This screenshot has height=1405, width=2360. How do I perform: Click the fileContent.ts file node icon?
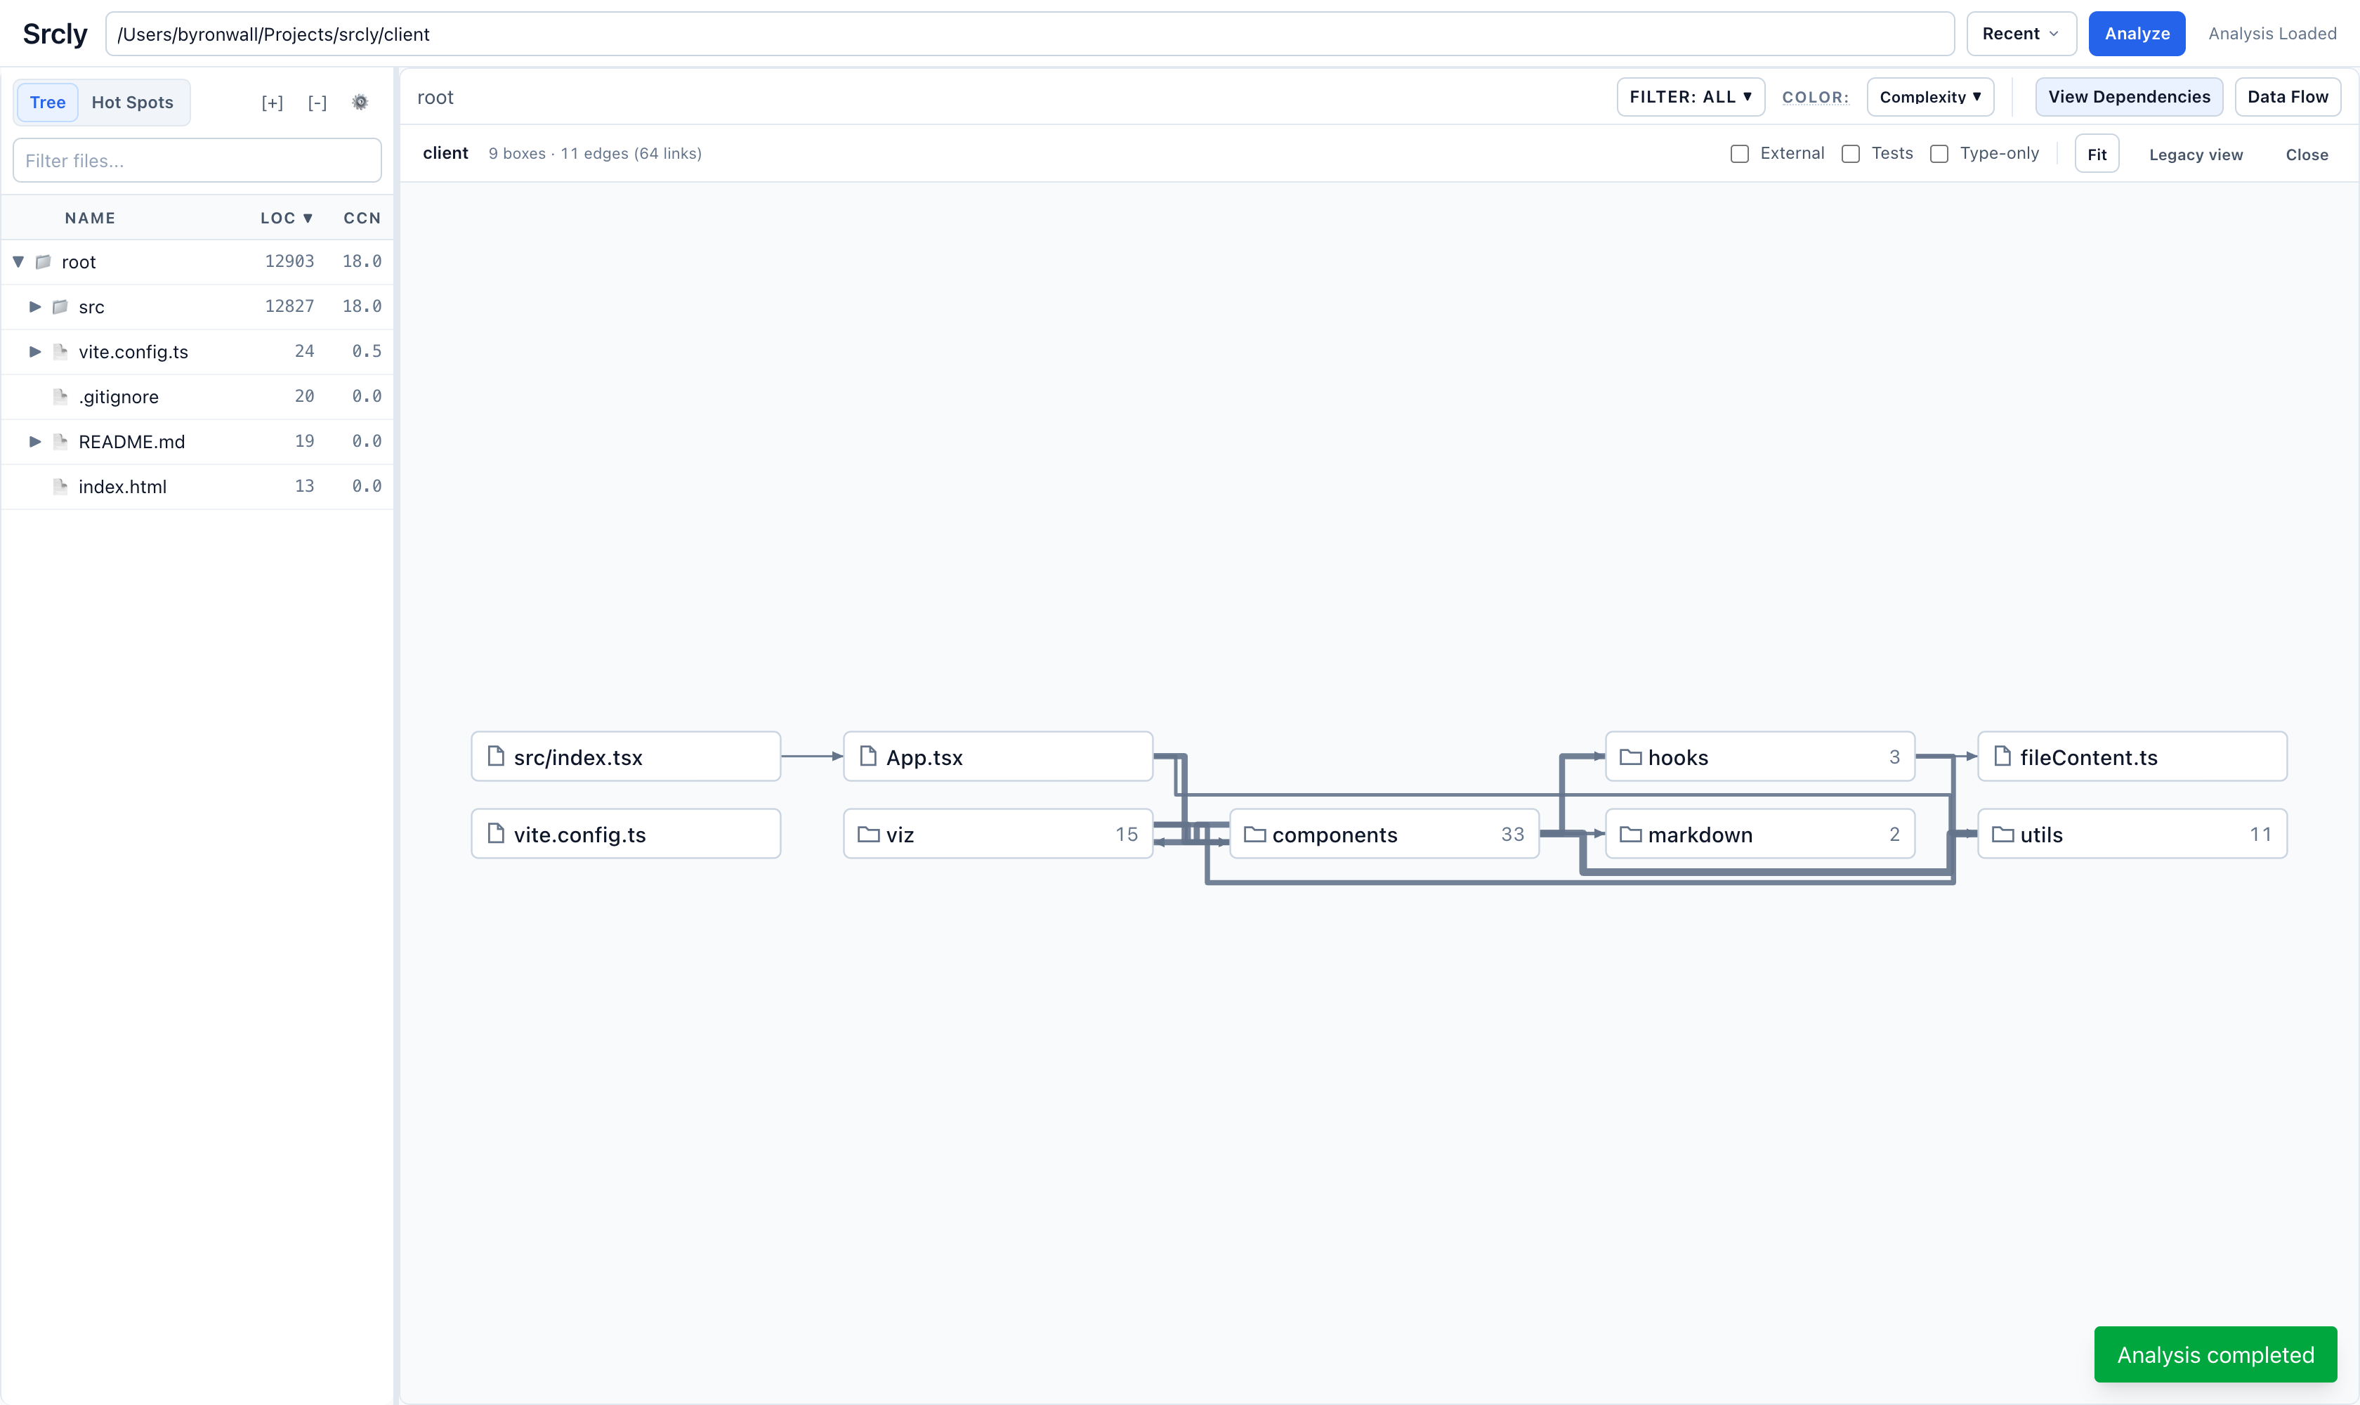(x=2002, y=757)
